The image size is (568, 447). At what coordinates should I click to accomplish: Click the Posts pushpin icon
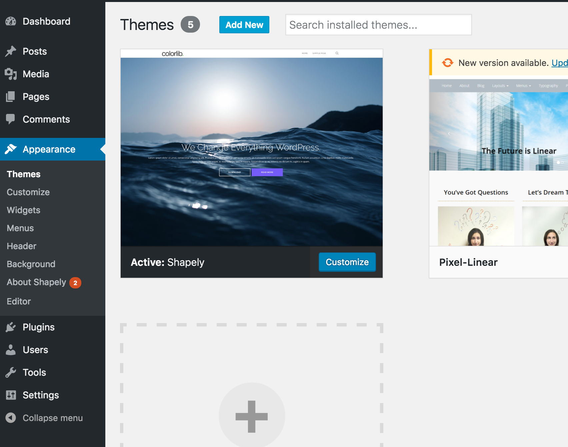11,51
